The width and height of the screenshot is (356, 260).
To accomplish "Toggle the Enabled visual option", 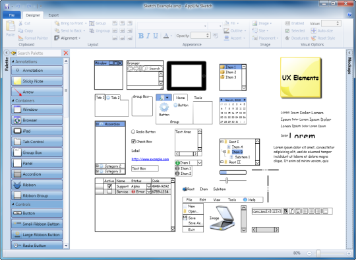I will click(295, 23).
